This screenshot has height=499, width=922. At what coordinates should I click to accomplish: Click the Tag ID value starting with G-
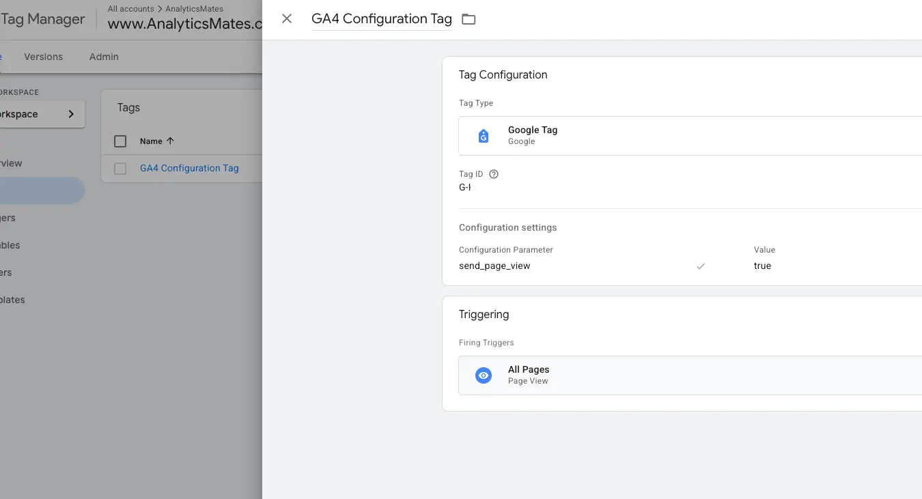464,188
